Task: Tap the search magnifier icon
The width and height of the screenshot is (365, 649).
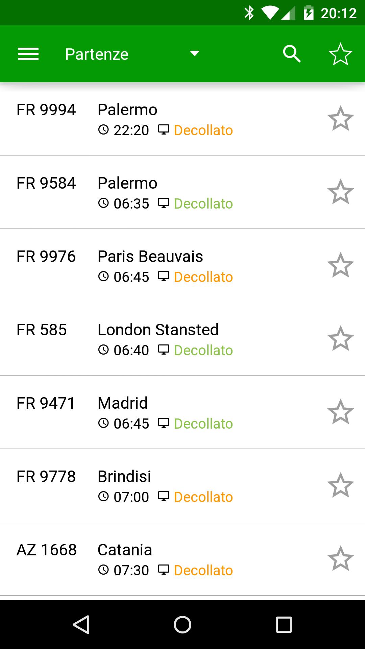Action: pyautogui.click(x=292, y=54)
